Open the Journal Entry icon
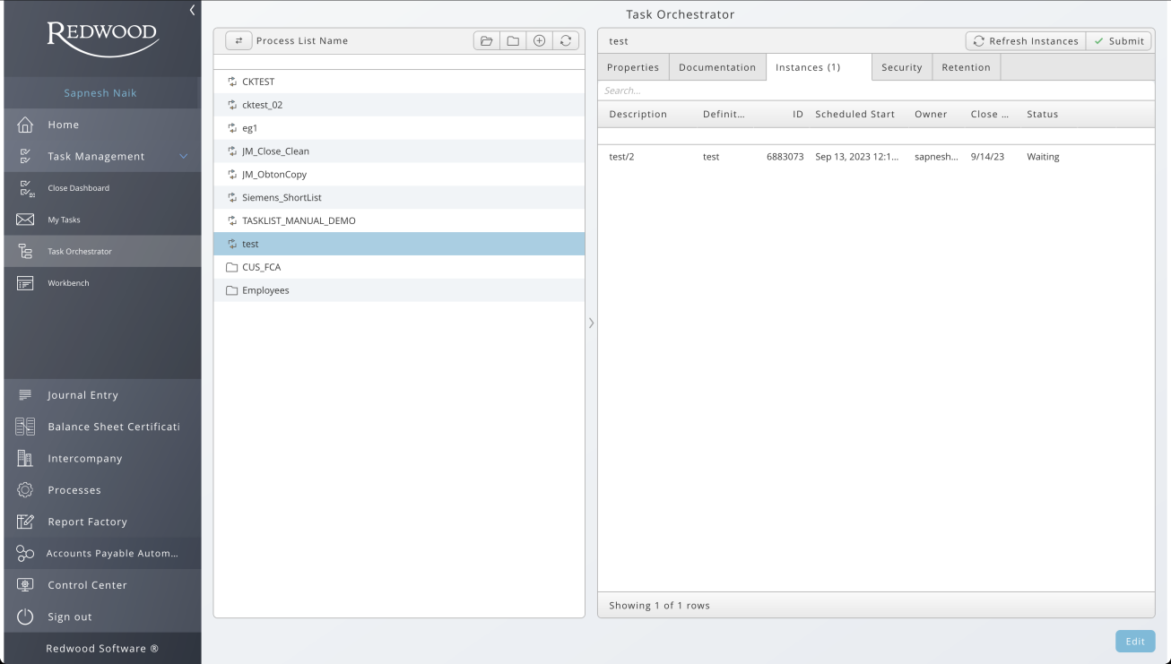Image resolution: width=1171 pixels, height=664 pixels. click(x=25, y=395)
